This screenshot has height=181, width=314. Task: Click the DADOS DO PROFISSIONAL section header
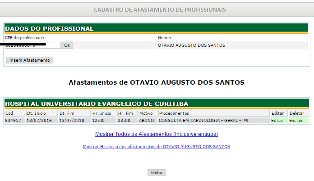[156, 28]
